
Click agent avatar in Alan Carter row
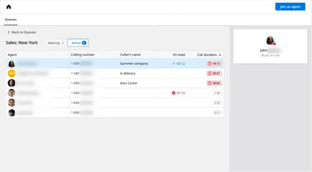[x=11, y=83]
